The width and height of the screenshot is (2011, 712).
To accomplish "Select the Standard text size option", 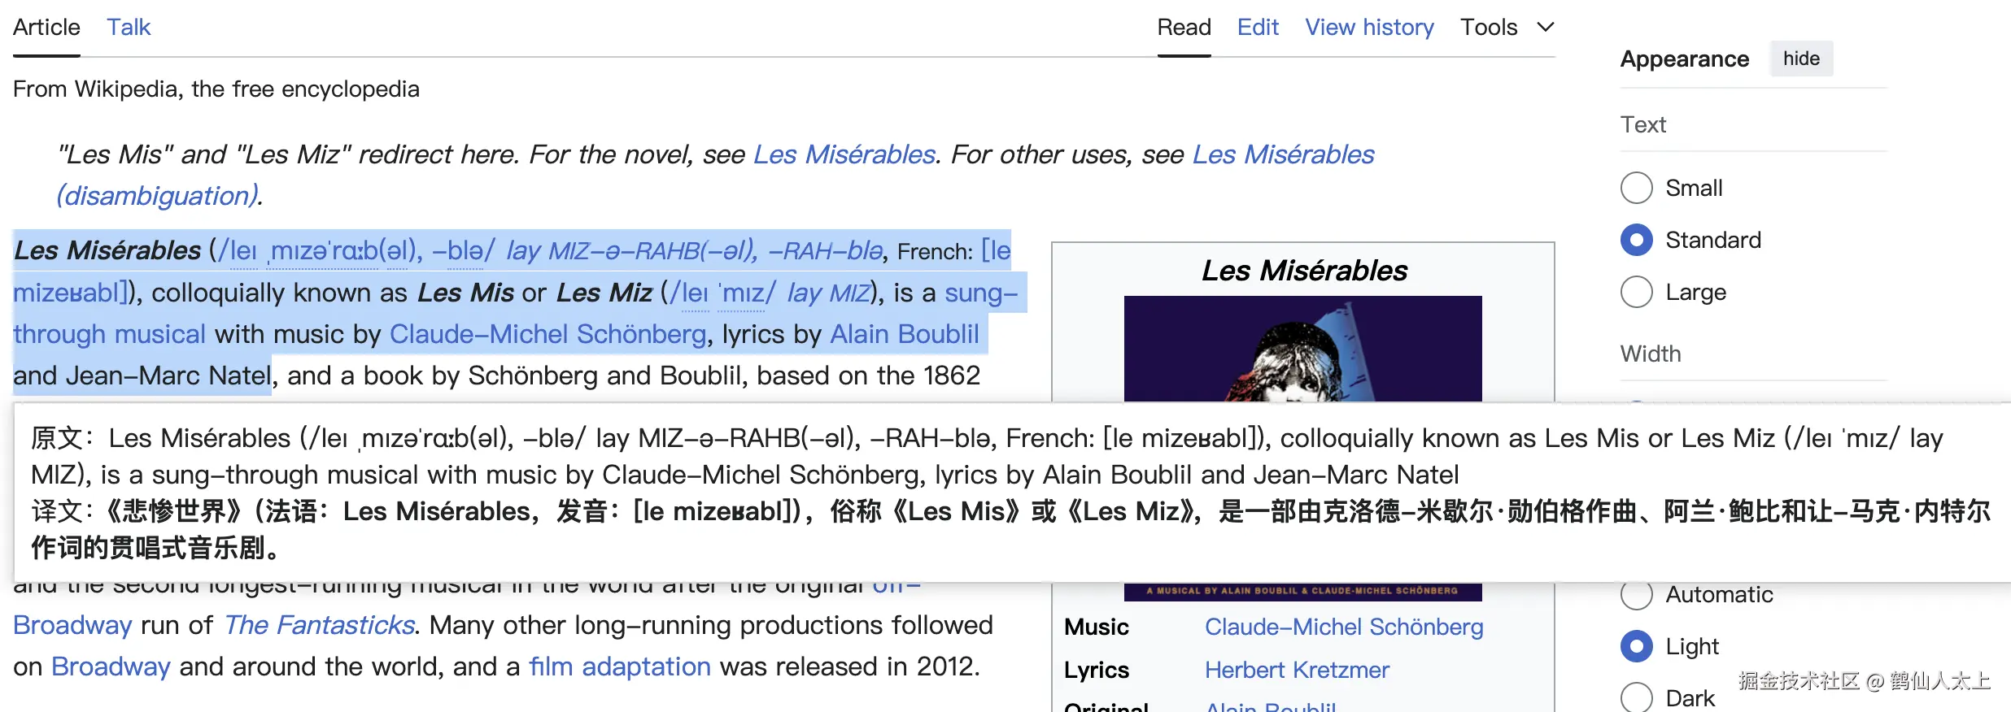I will point(1637,240).
